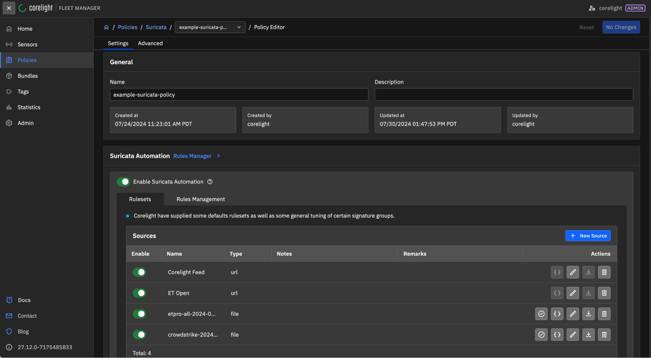The height and width of the screenshot is (358, 651).
Task: Switch to Rules Management tab
Action: (200, 199)
